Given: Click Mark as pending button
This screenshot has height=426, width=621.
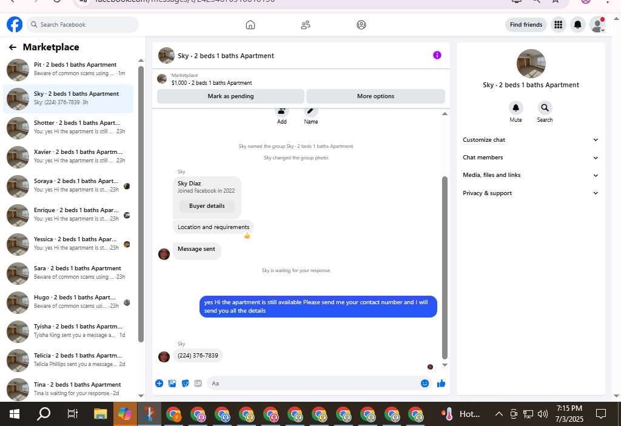Looking at the screenshot, I should 230,96.
